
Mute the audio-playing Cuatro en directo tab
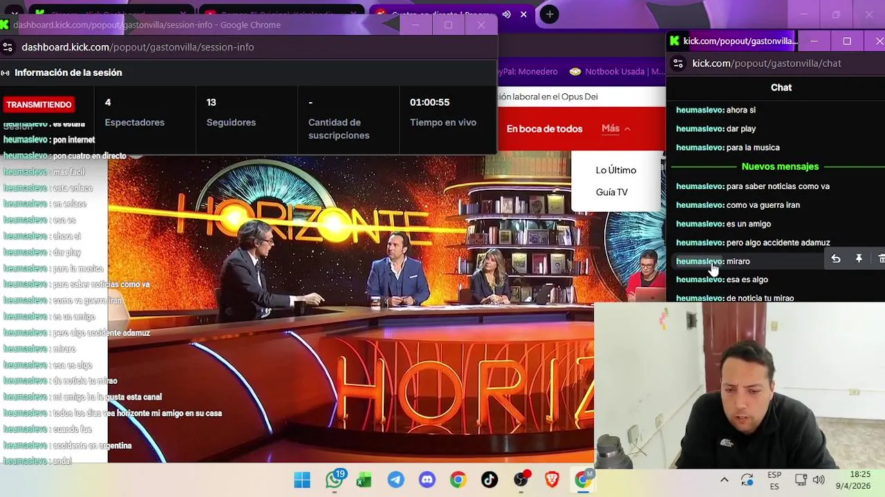(x=506, y=14)
